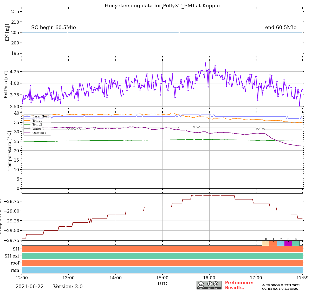This screenshot has width=312, height=291.
Task: Click the CC BY SA 4.0 License text
Action: [x=280, y=289]
